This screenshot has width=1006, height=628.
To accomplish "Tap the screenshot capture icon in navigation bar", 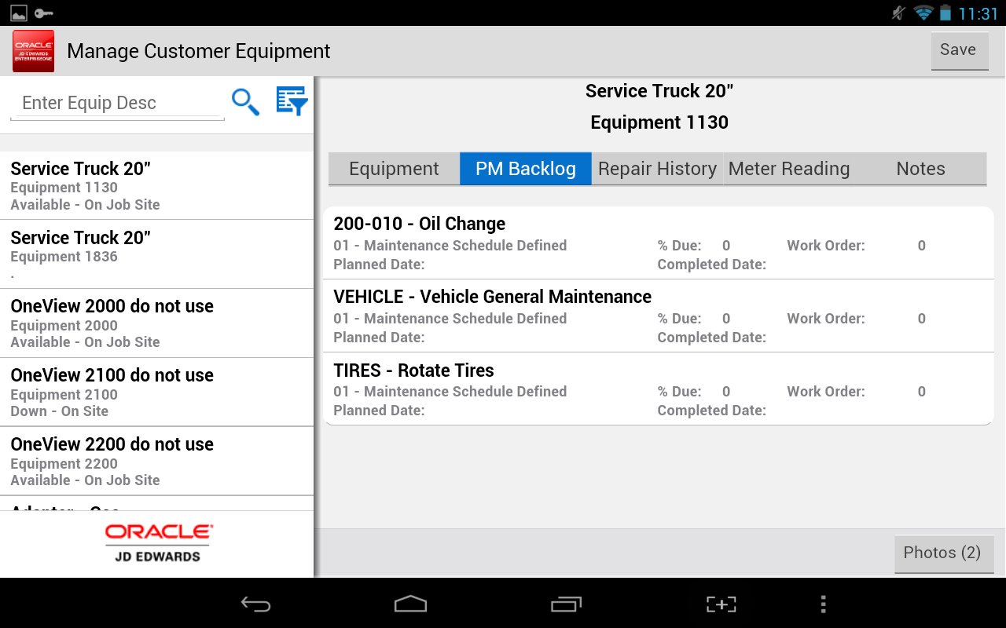I will [721, 604].
